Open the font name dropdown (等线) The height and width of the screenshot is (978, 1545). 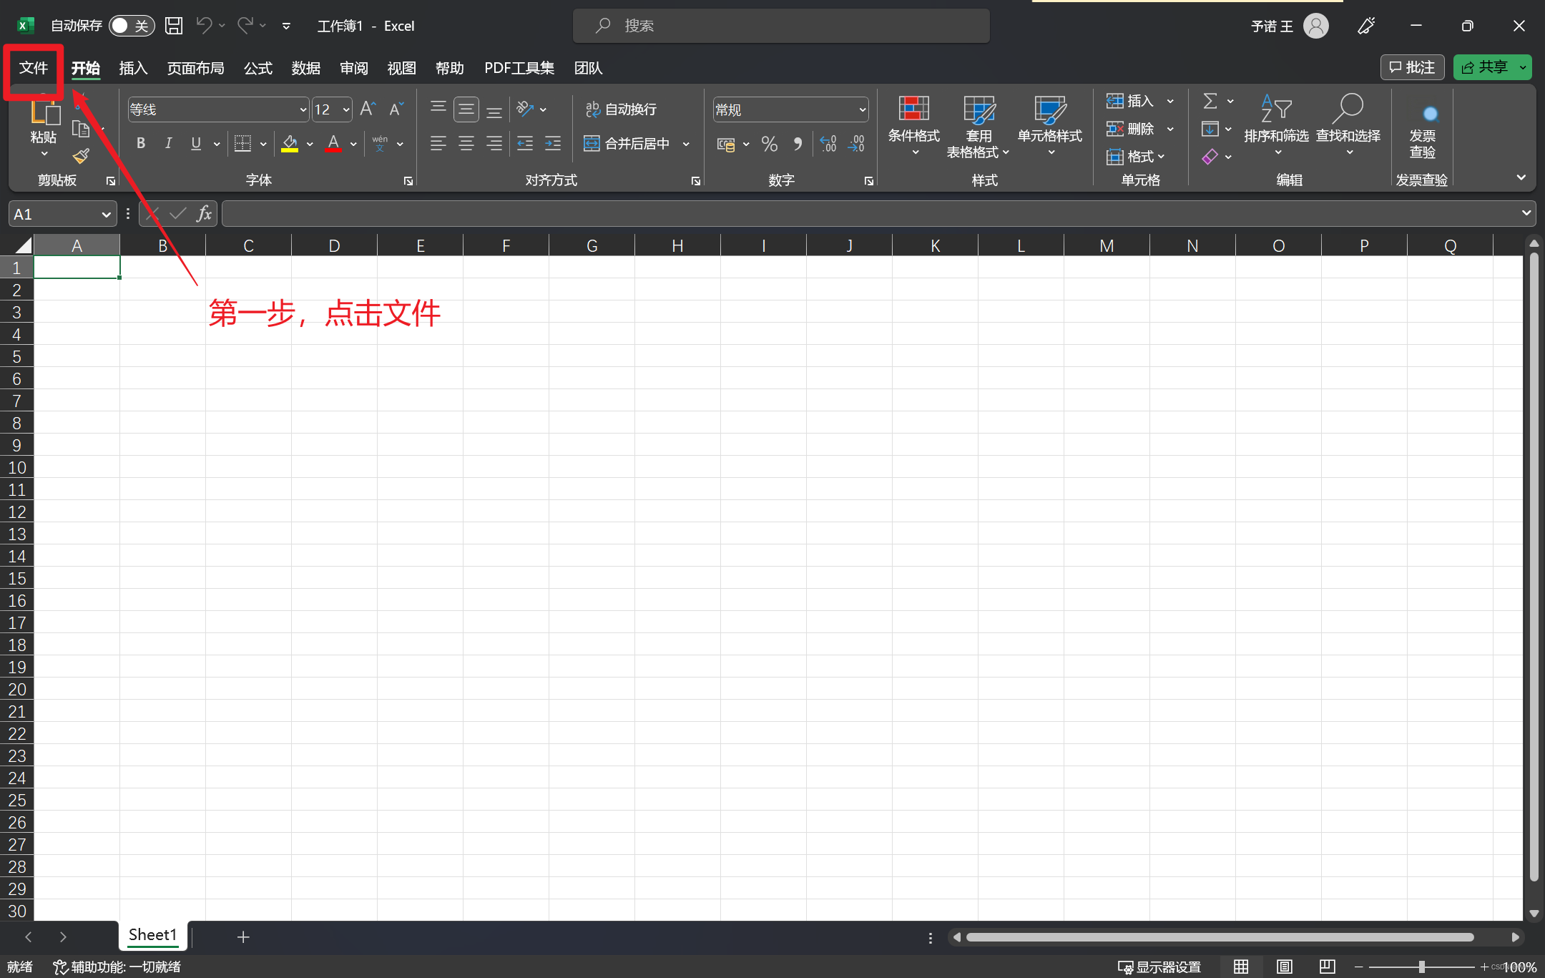click(x=303, y=109)
